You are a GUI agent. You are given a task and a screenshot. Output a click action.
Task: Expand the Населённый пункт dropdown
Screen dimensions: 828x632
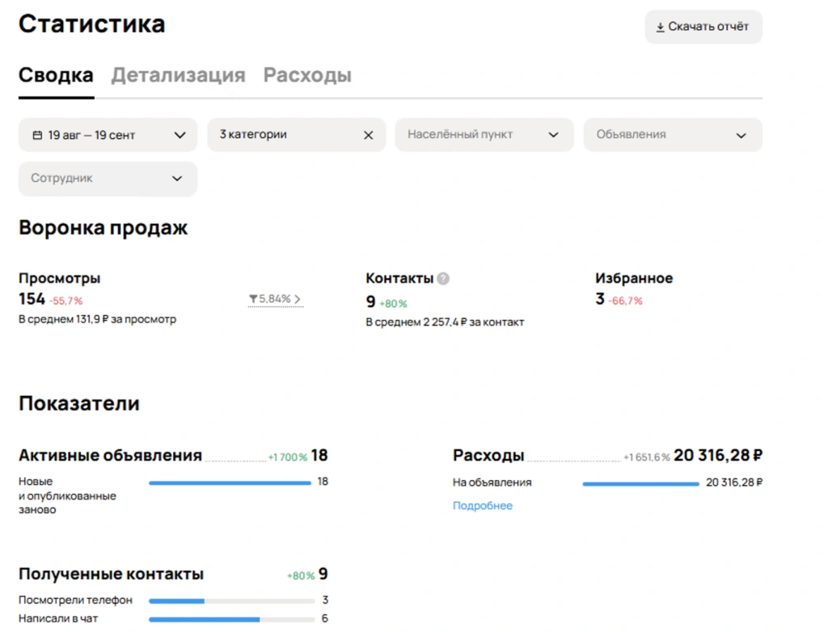pos(484,135)
